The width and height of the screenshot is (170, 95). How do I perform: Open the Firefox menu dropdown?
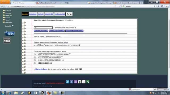[x=5, y=2]
